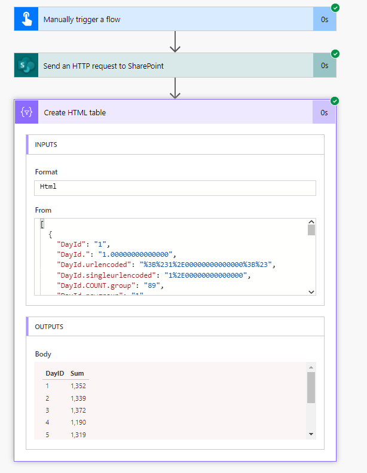Click the 0s duration on trigger step
The height and width of the screenshot is (473, 367).
pos(325,20)
